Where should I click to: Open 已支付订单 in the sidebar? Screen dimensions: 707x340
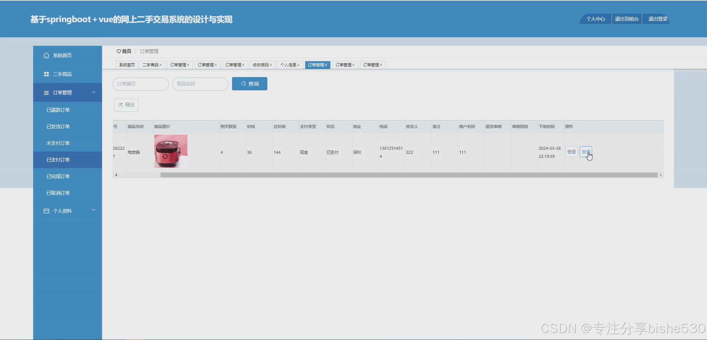[67, 160]
